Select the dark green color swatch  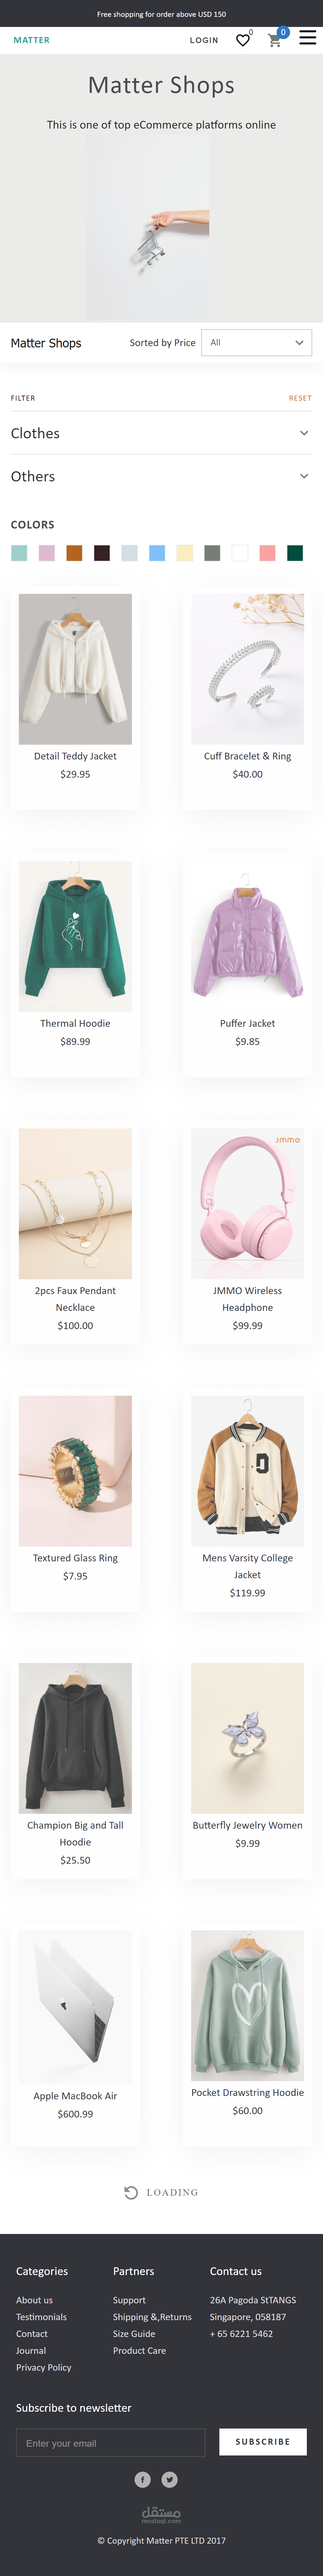point(295,553)
